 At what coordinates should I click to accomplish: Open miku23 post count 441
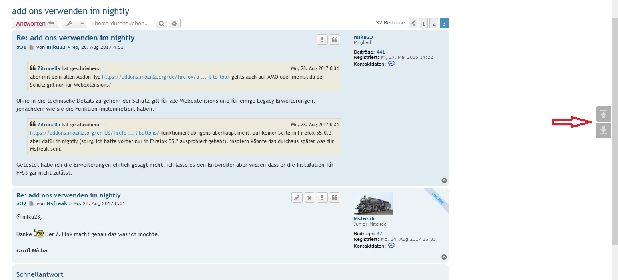click(x=381, y=52)
